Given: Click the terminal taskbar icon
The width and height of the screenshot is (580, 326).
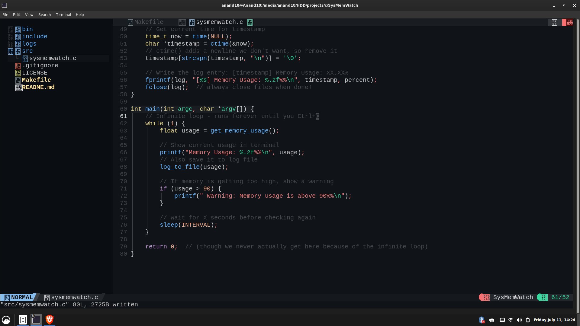Looking at the screenshot, I should pyautogui.click(x=36, y=319).
